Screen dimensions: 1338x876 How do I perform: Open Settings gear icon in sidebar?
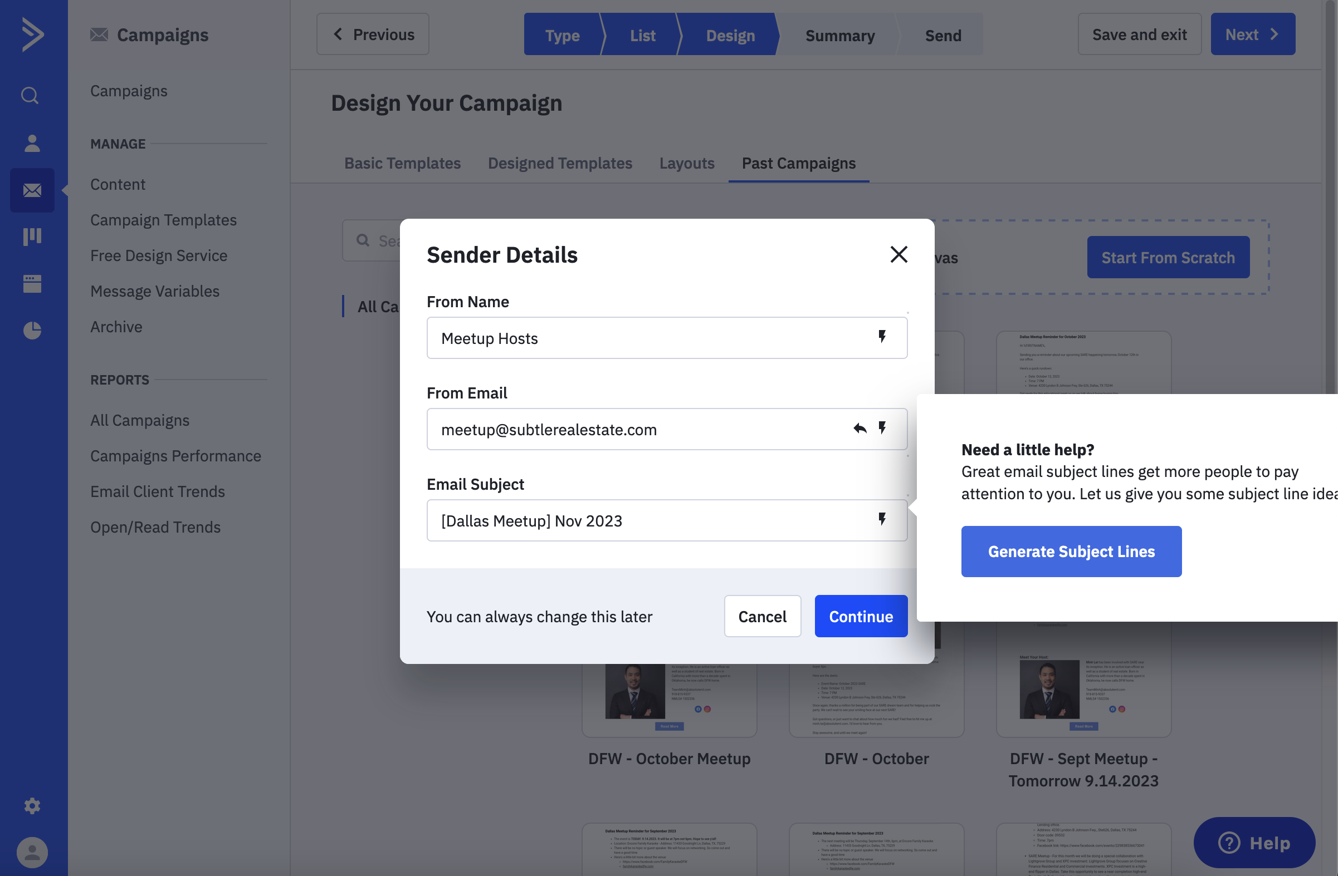coord(32,806)
